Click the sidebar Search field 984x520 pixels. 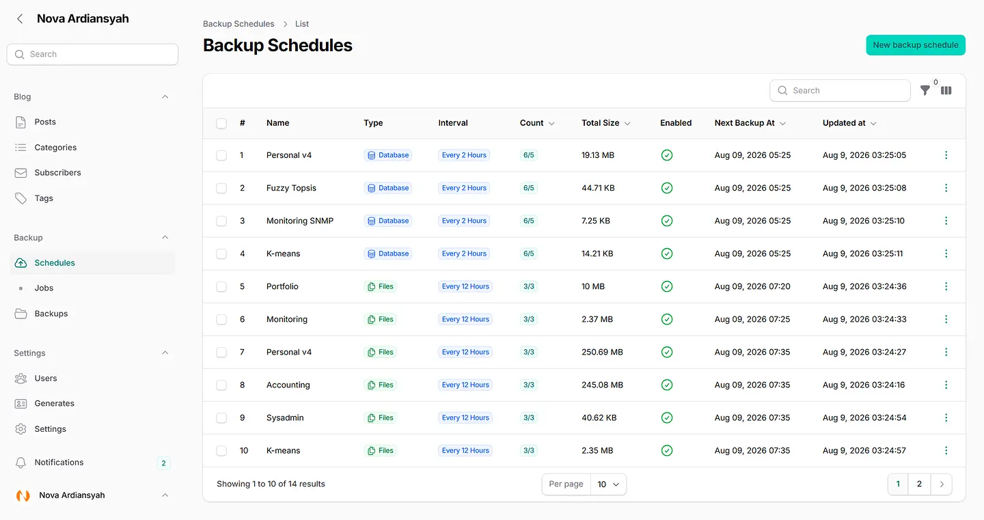92,54
